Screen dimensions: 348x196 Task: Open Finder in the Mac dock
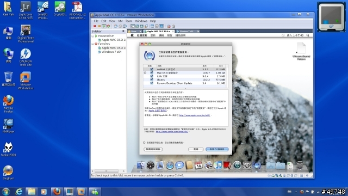coord(141,166)
